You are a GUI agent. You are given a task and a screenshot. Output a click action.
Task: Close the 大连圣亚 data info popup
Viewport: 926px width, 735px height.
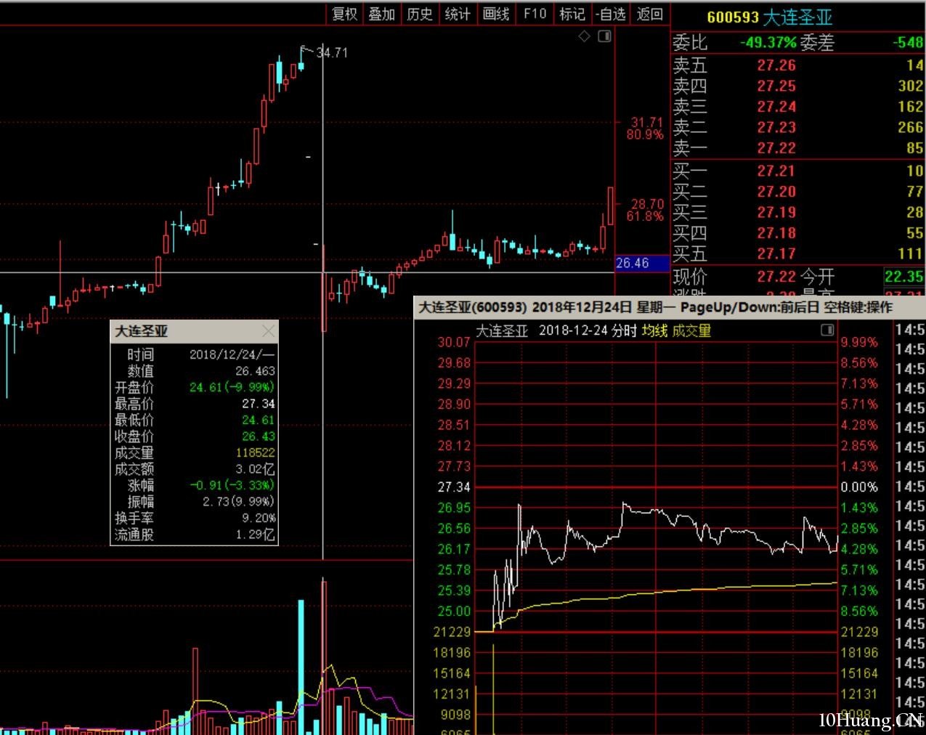pyautogui.click(x=268, y=331)
